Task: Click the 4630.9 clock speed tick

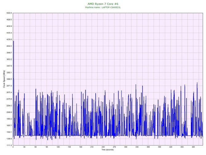Action: (x=9, y=26)
